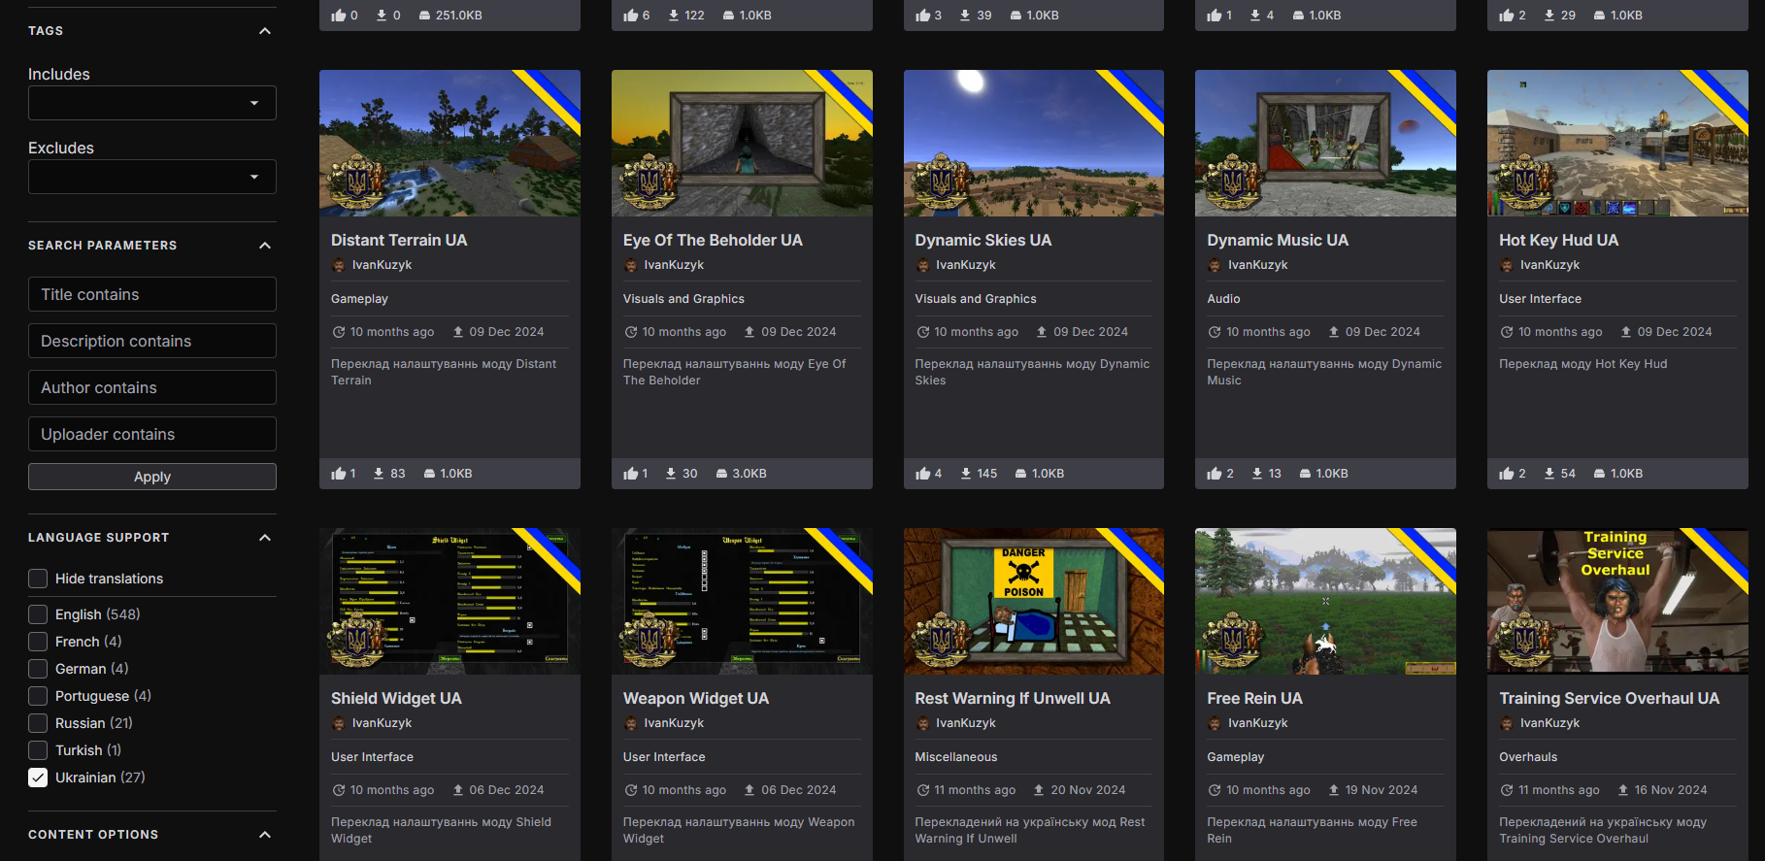
Task: Check the Turkish language checkbox
Action: (x=38, y=750)
